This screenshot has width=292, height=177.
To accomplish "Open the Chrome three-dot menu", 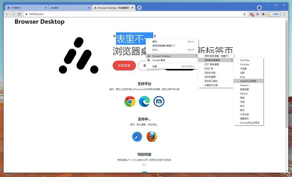I will [284, 14].
